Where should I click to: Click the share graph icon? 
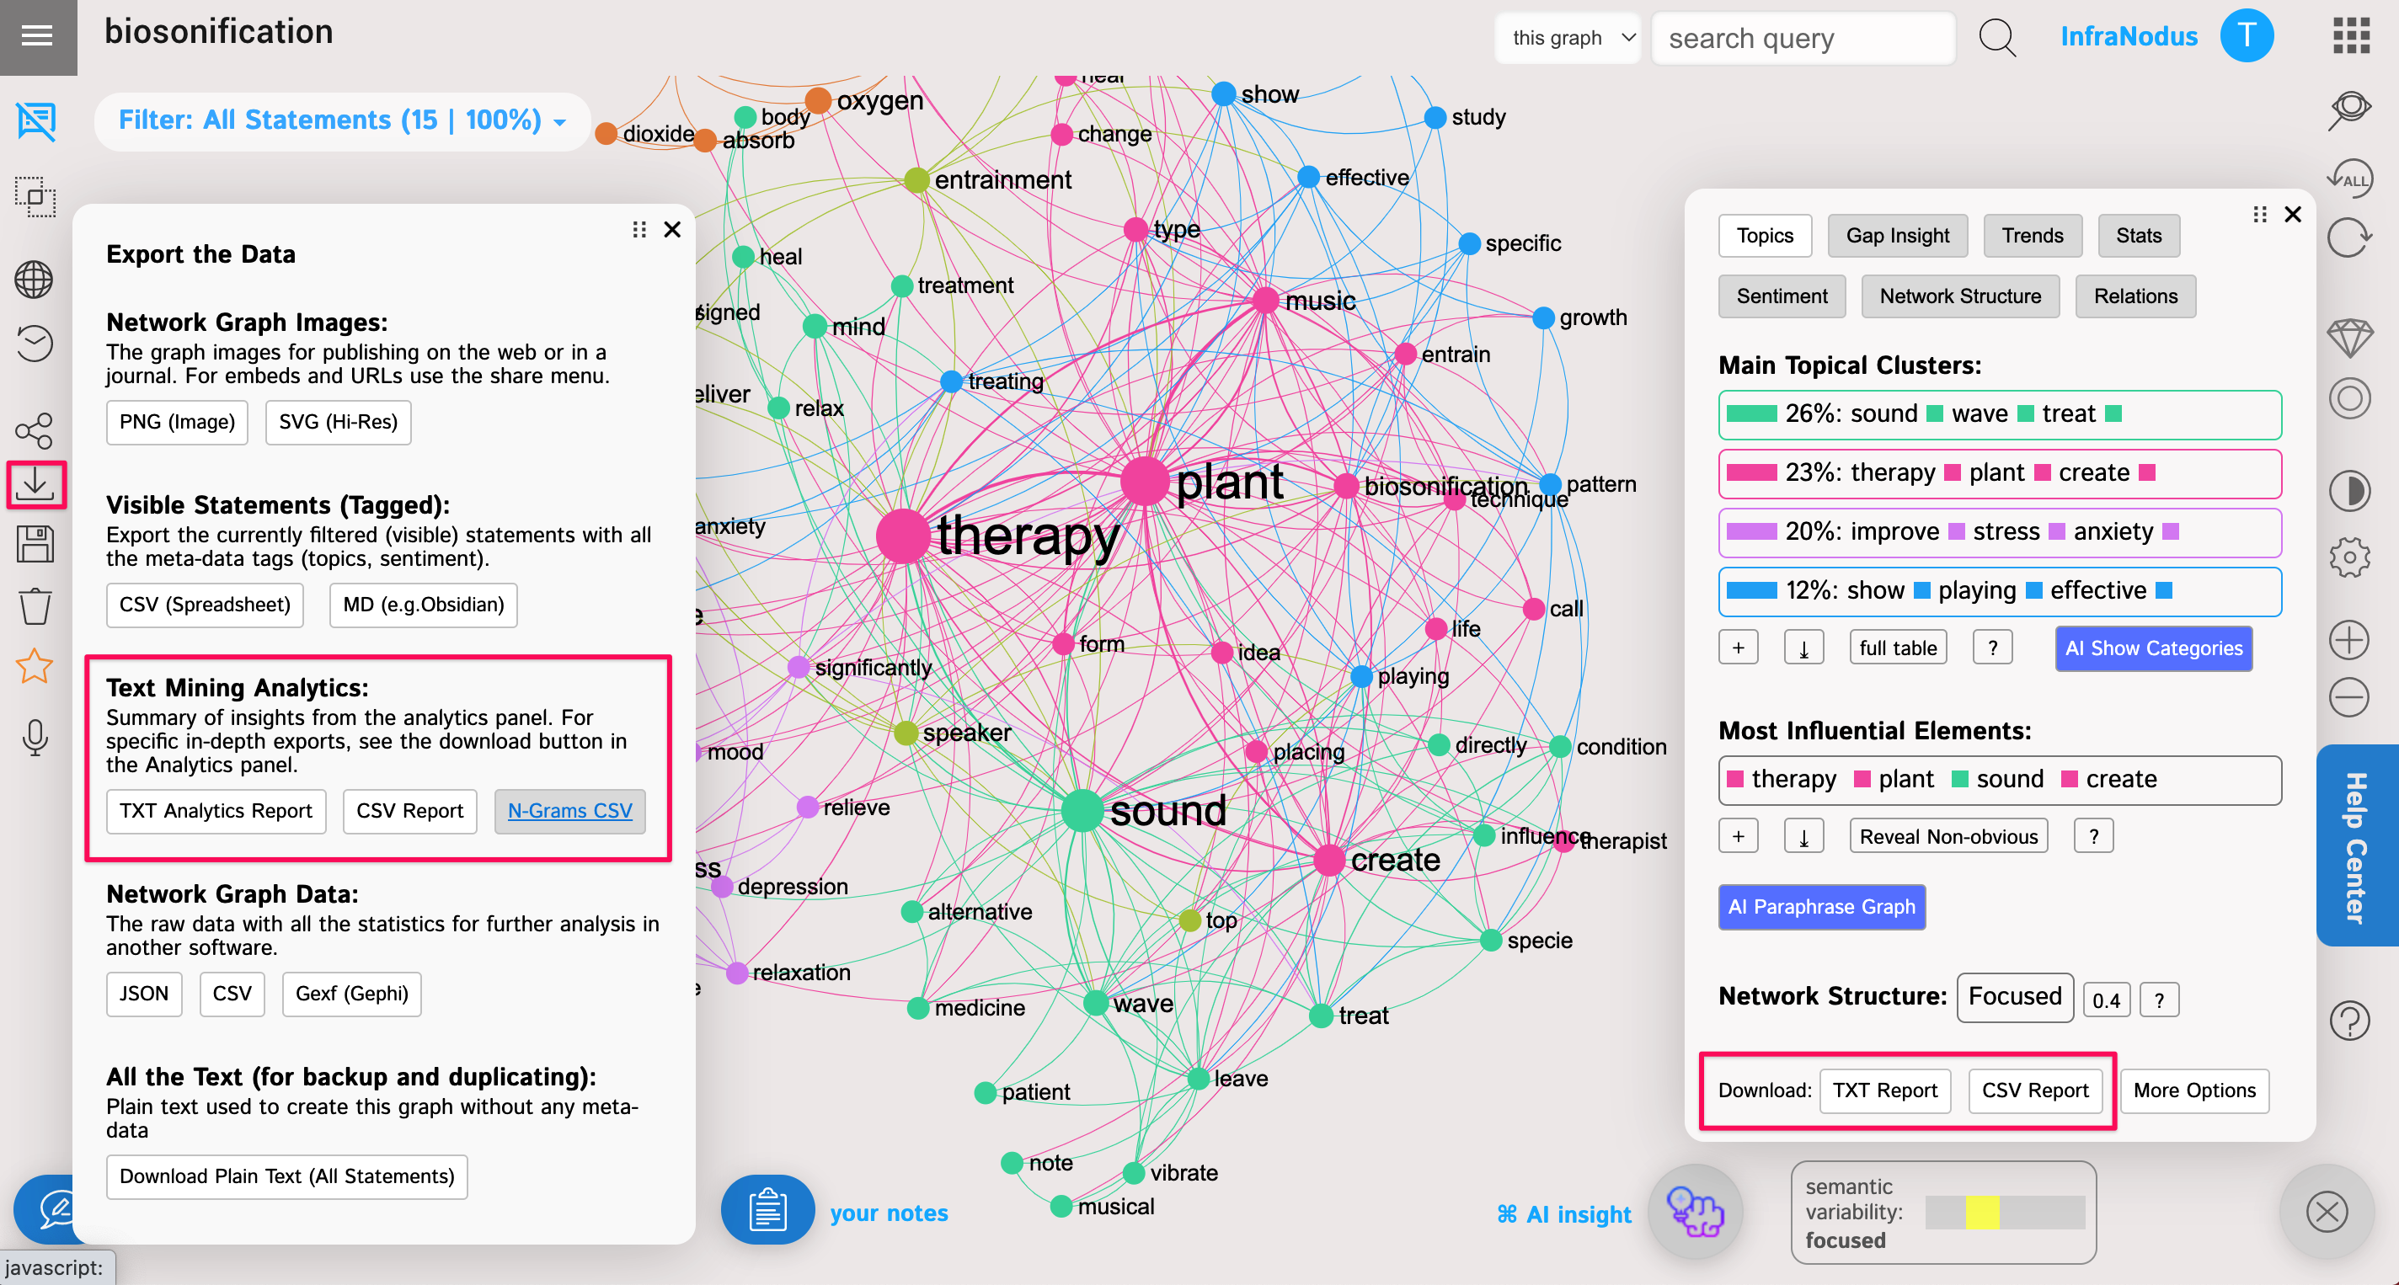[x=35, y=430]
